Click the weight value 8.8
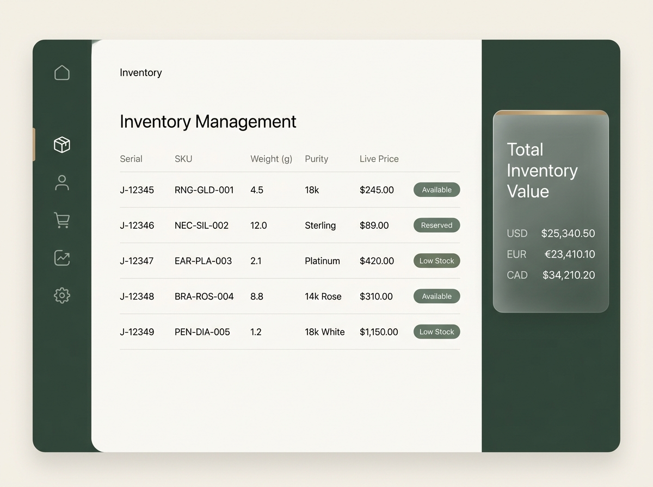 tap(257, 296)
